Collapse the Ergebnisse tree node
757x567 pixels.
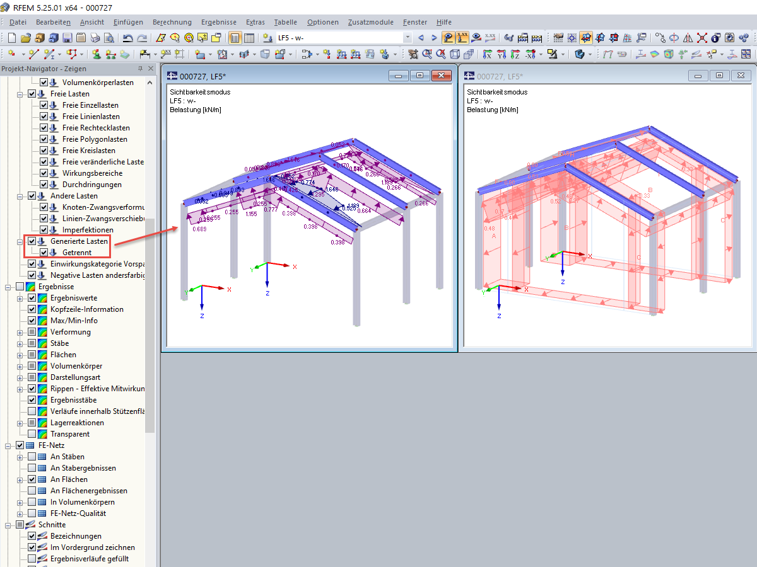point(8,287)
